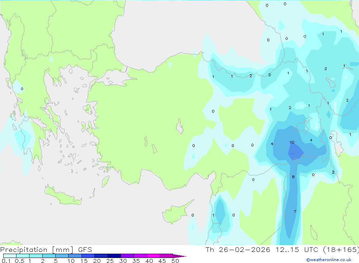Click the island of Cyprus on the map
The height and width of the screenshot is (263, 359).
pyautogui.click(x=175, y=213)
